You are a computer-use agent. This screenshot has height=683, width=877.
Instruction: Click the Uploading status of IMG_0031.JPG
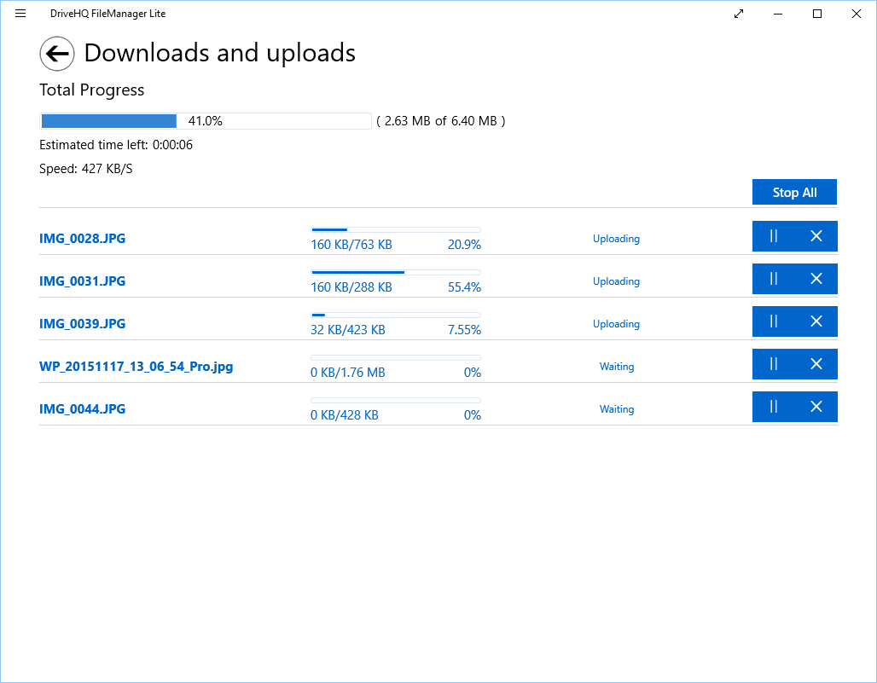(x=616, y=281)
